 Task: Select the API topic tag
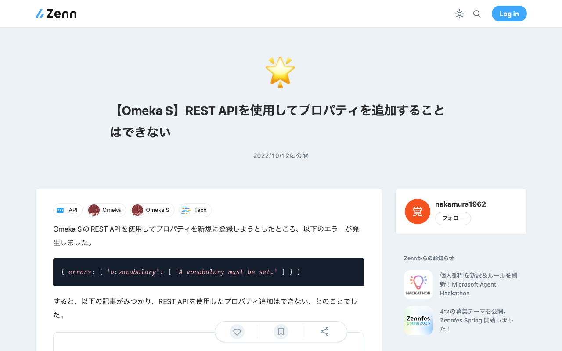click(x=68, y=210)
